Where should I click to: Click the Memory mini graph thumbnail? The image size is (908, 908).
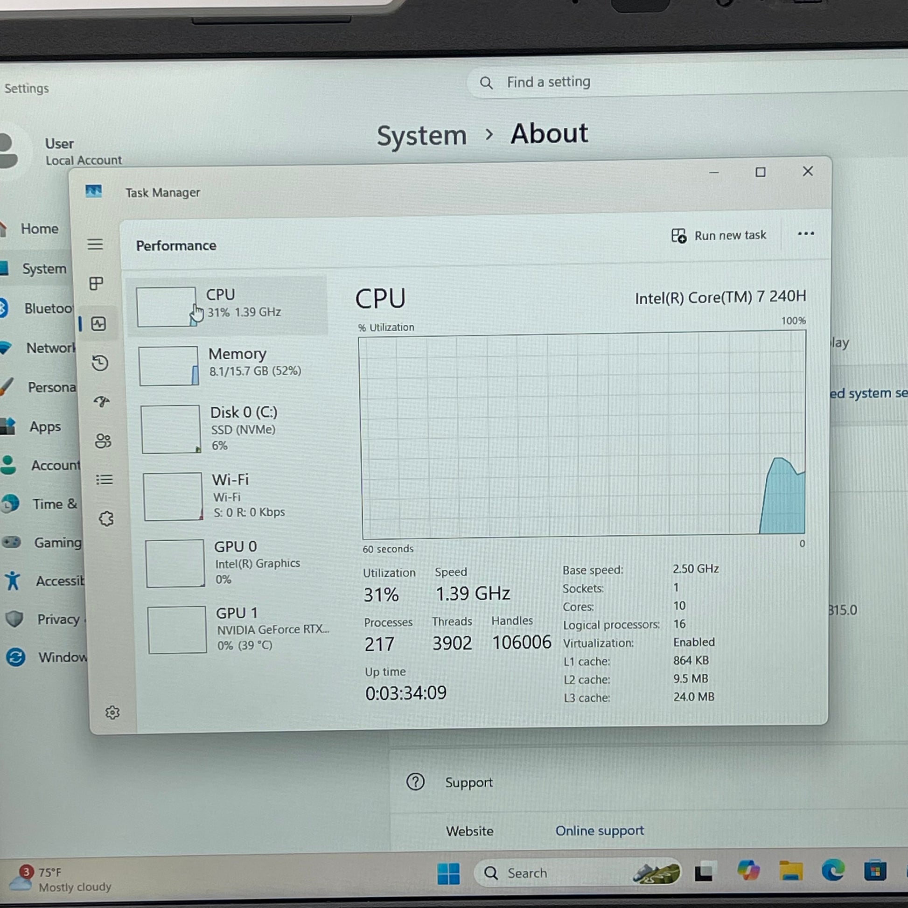point(169,366)
